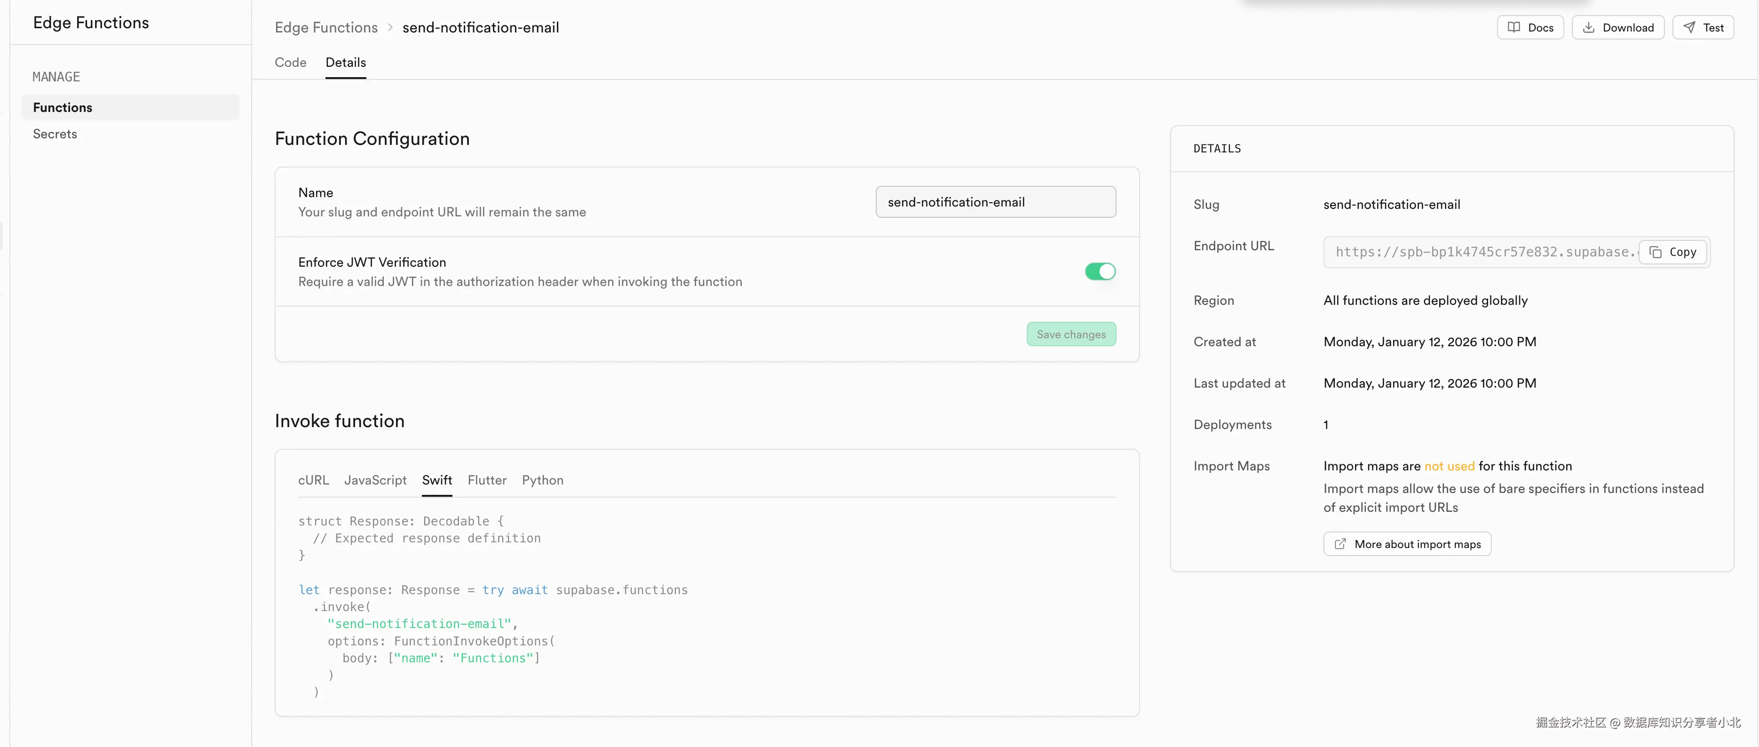This screenshot has height=747, width=1759.
Task: Go to Edge Functions breadcrumb link
Action: [326, 27]
